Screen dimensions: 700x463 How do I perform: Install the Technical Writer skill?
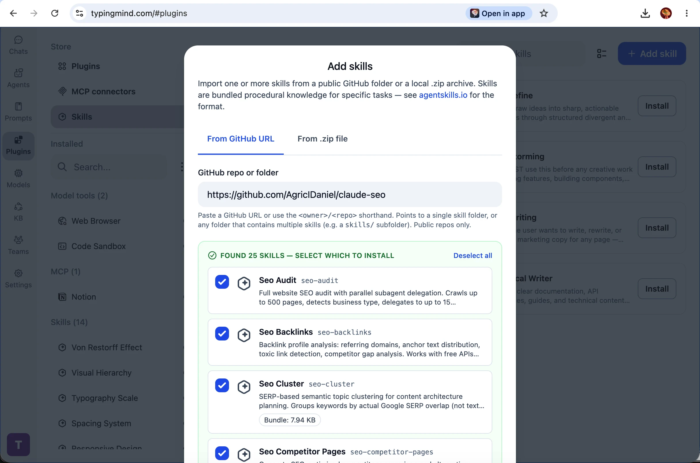(x=657, y=289)
